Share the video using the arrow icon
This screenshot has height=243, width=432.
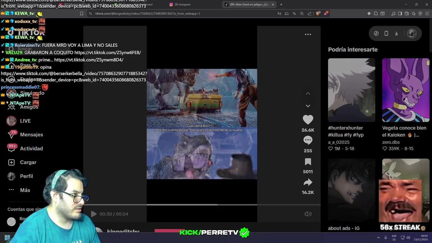point(308,183)
